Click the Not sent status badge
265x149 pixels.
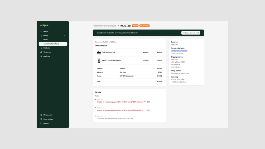pos(135,26)
